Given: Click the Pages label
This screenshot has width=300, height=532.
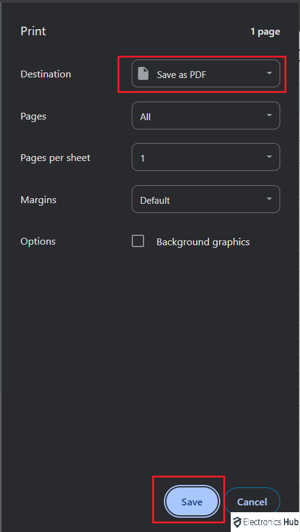Looking at the screenshot, I should coord(33,116).
